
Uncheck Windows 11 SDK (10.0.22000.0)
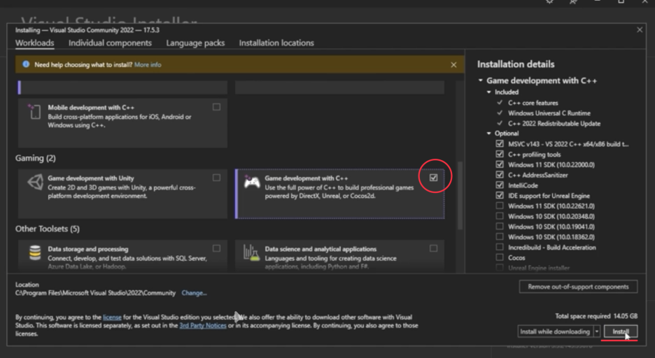[500, 164]
